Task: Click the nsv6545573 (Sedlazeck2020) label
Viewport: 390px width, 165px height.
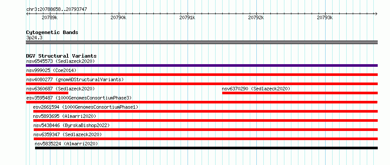Action: coord(60,61)
